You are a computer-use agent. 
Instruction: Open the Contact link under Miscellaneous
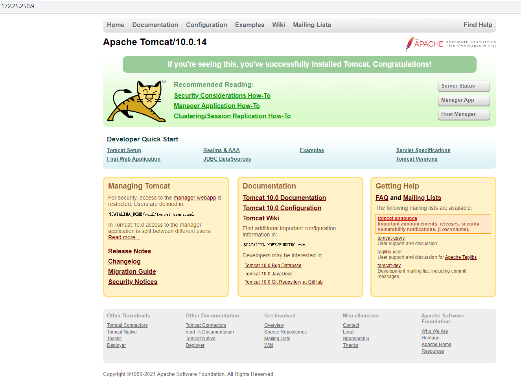pyautogui.click(x=351, y=325)
